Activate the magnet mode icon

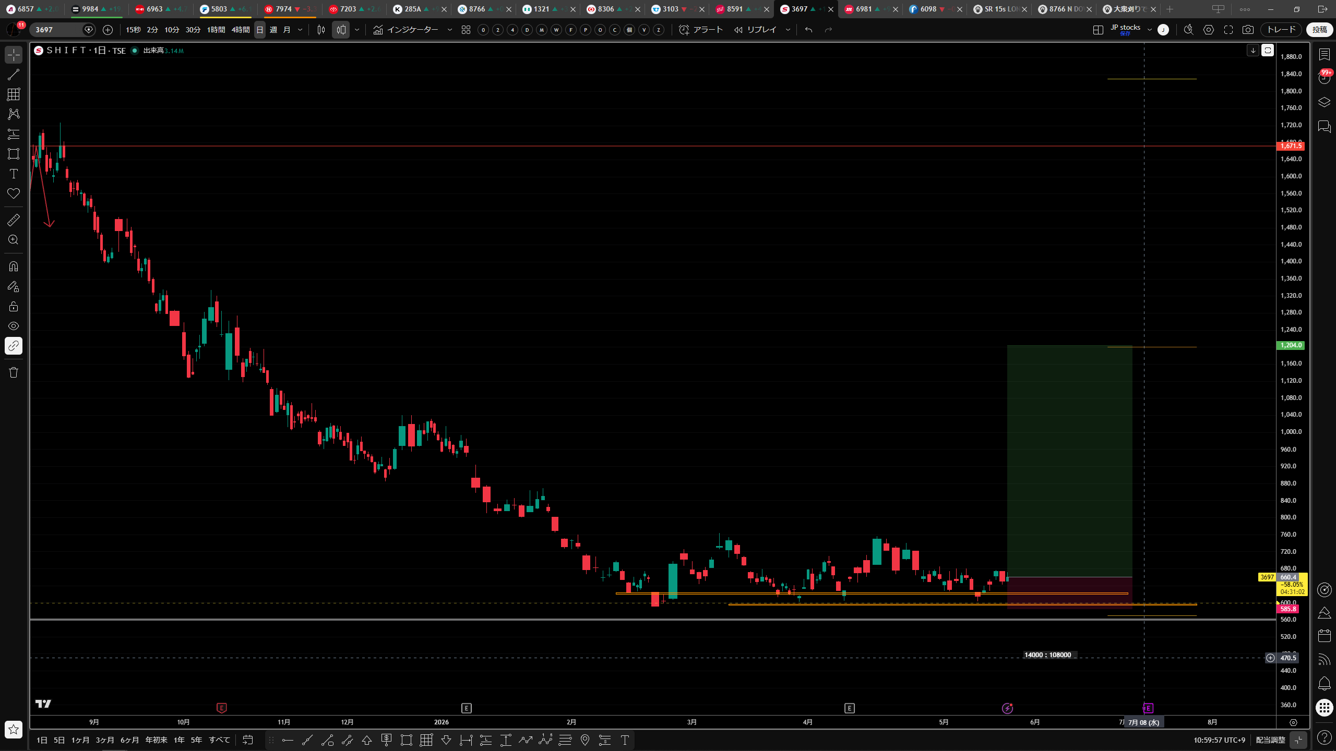14,267
